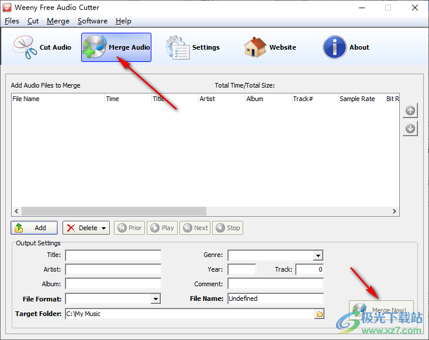
Task: Move selected file up with arrow icon
Action: [410, 110]
